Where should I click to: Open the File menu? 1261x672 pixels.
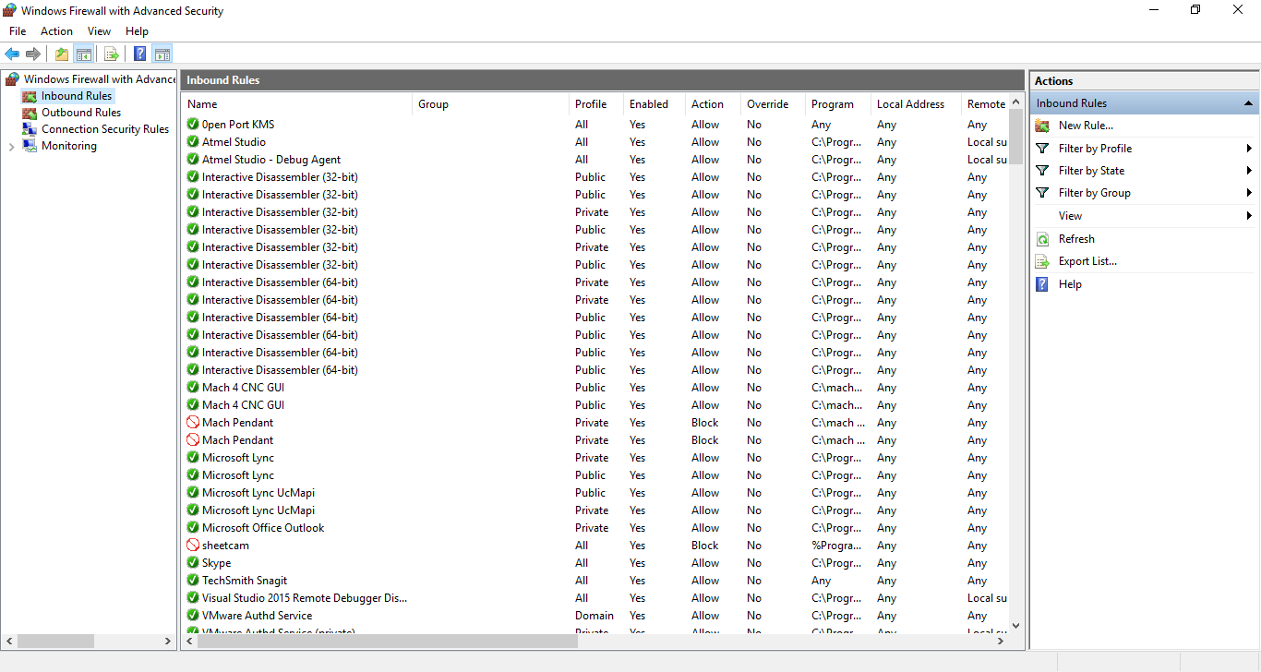(x=18, y=31)
